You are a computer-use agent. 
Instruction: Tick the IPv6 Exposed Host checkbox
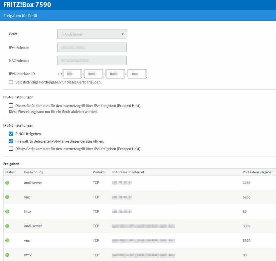click(11, 149)
